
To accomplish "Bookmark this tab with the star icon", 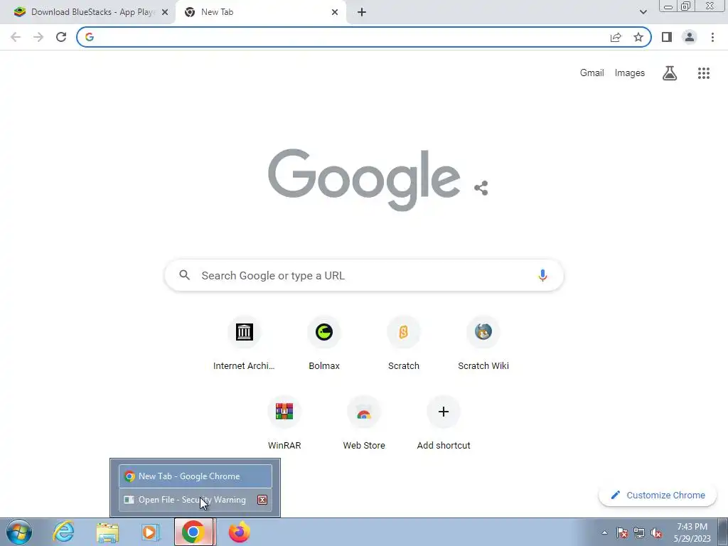I will (638, 37).
